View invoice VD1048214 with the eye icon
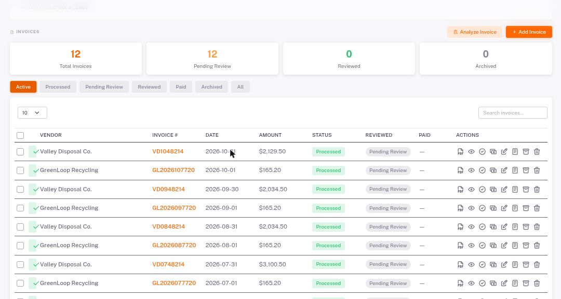This screenshot has height=299, width=561. click(471, 152)
